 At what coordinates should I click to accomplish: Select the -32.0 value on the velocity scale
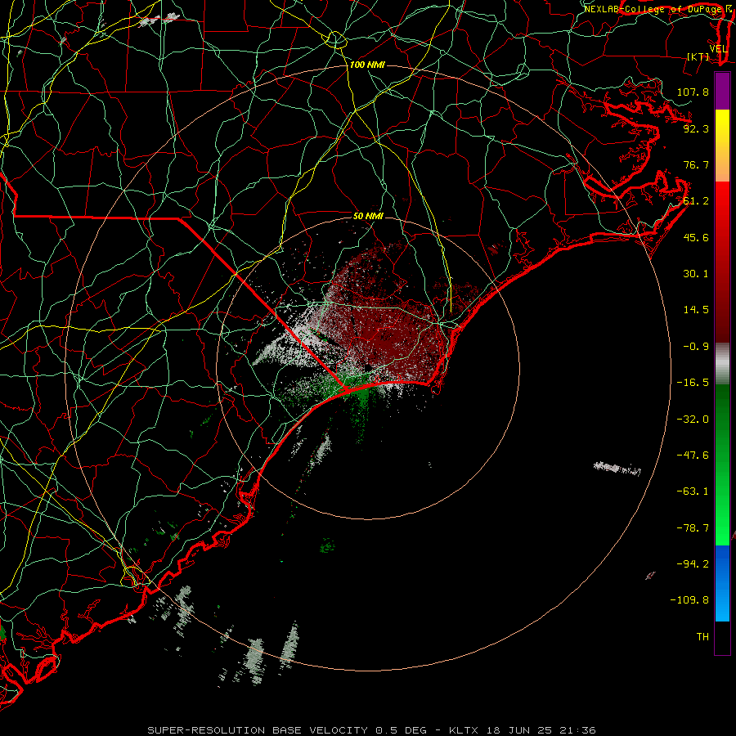(693, 420)
